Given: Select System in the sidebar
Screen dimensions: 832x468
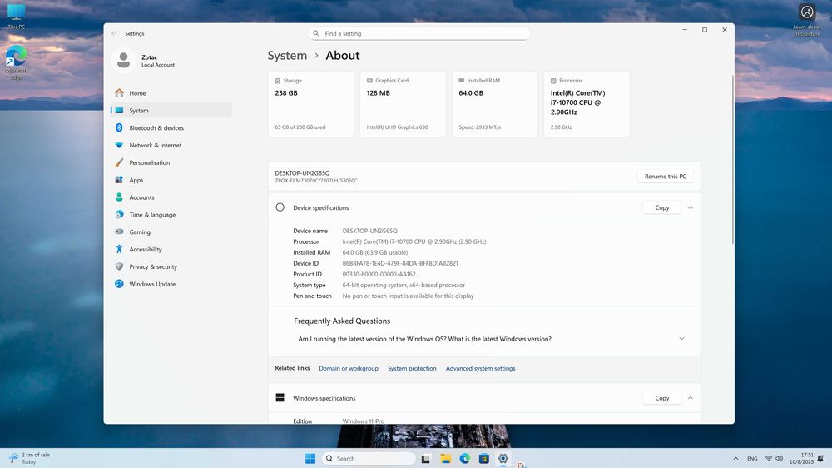Looking at the screenshot, I should [x=171, y=111].
